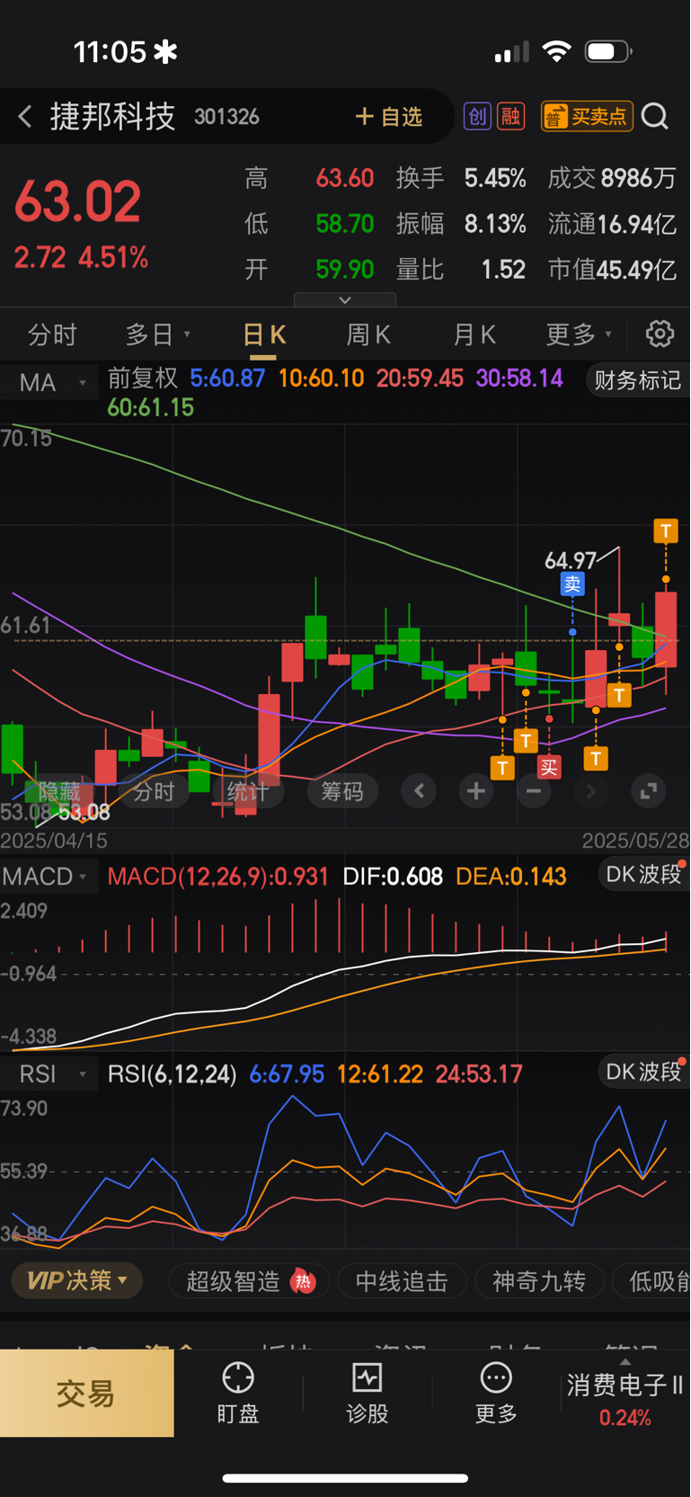Toggle the 财务标记 financial markers
691x1497 pixels.
[x=637, y=380]
